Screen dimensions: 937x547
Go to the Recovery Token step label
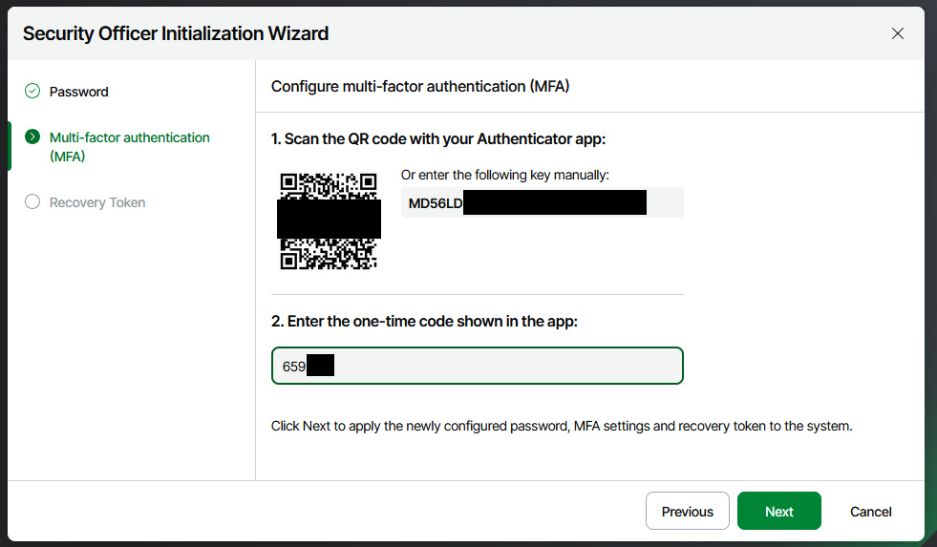97,202
